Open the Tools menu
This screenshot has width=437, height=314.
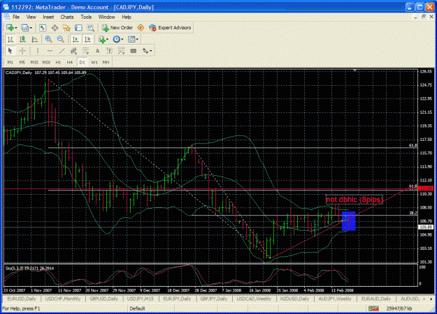tap(86, 17)
